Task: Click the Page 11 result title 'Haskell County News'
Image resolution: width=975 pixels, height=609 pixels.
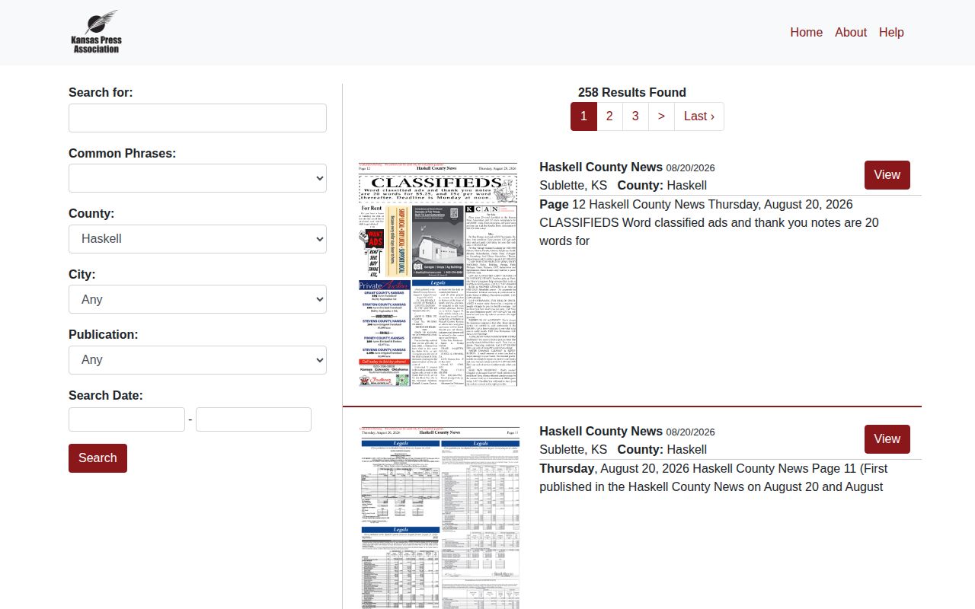Action: (x=601, y=431)
